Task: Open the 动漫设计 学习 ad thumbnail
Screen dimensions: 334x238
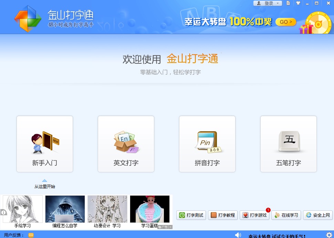Action: (107, 209)
